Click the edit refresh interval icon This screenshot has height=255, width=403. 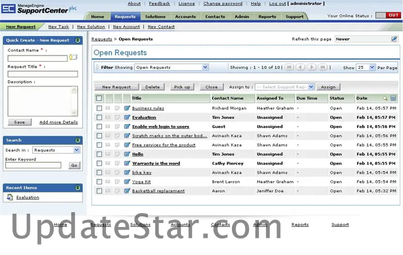(x=394, y=39)
